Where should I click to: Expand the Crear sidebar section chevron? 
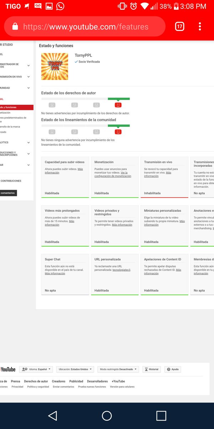pyautogui.click(x=29, y=165)
